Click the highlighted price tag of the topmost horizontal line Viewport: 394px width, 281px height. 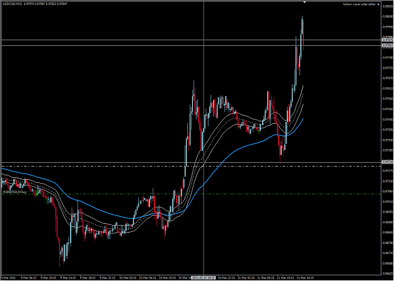387,40
